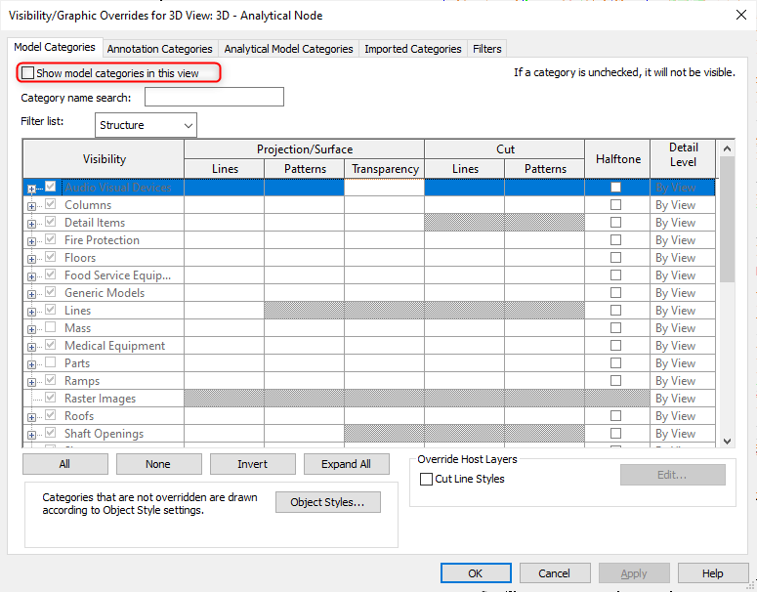Click in the Category name search field
Image resolution: width=757 pixels, height=592 pixels.
click(214, 97)
